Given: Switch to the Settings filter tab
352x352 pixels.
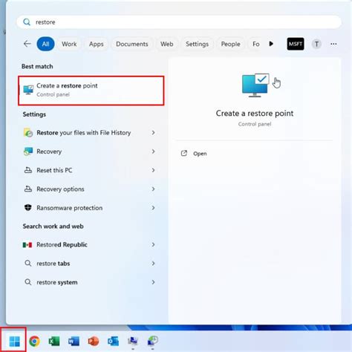Looking at the screenshot, I should point(197,44).
